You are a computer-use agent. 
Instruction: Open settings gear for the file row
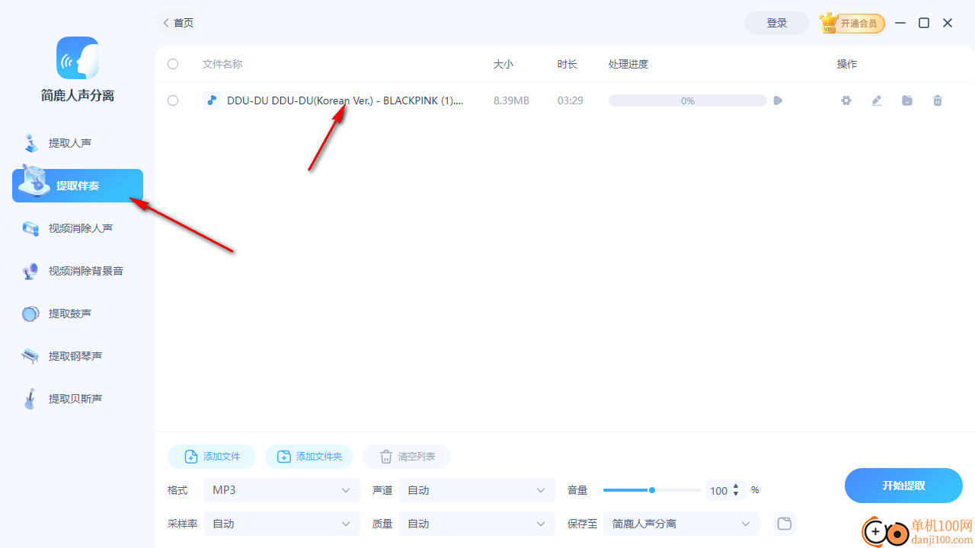[846, 100]
